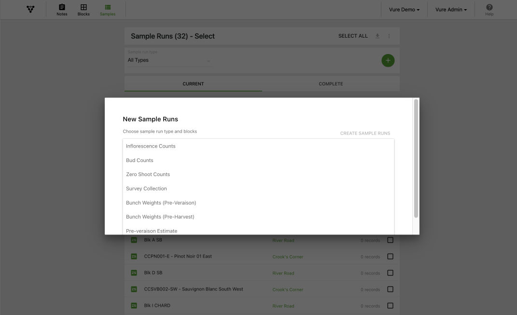Select the checkbox for Blk I CHARD
Image resolution: width=517 pixels, height=315 pixels.
pos(390,305)
